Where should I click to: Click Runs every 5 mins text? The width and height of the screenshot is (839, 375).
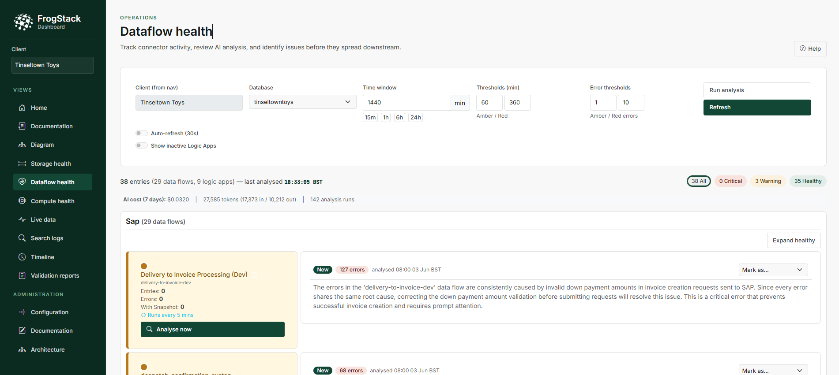pos(170,315)
